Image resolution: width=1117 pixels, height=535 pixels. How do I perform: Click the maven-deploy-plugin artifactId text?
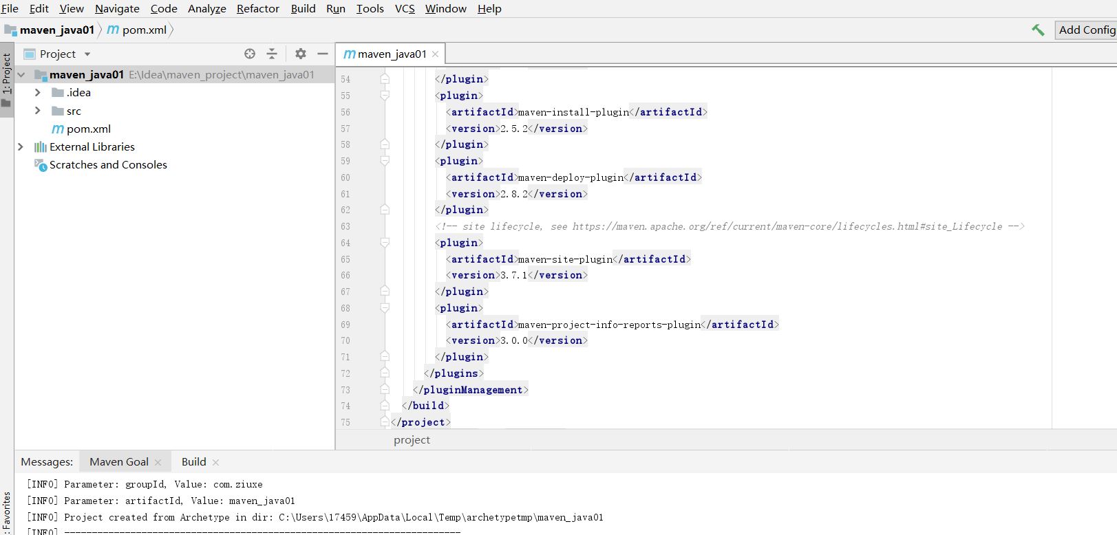click(571, 177)
